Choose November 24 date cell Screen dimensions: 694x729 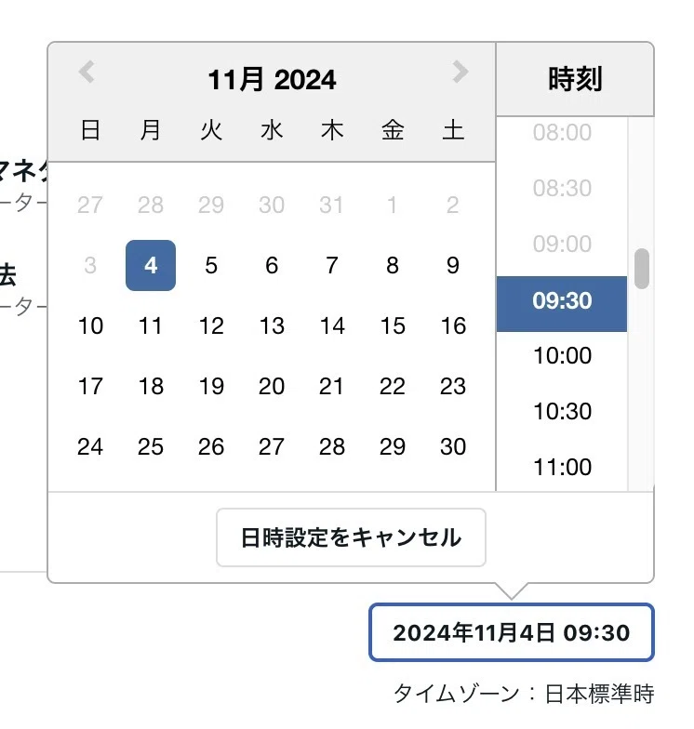click(x=90, y=446)
